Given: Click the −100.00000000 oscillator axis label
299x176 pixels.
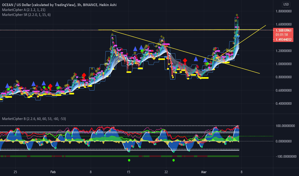Looking at the screenshot, I should 286,156.
